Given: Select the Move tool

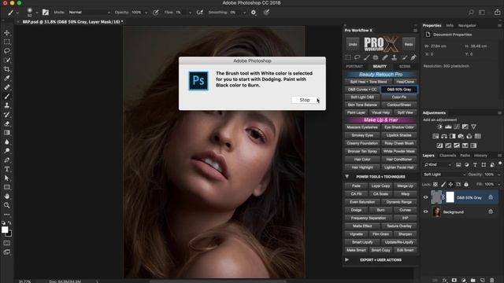Looking at the screenshot, I should (7, 33).
